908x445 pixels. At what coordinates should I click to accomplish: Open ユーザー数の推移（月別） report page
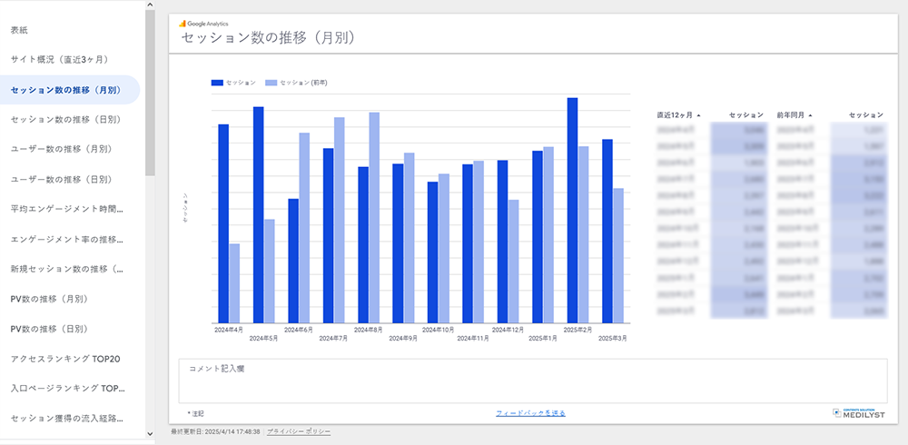point(61,149)
